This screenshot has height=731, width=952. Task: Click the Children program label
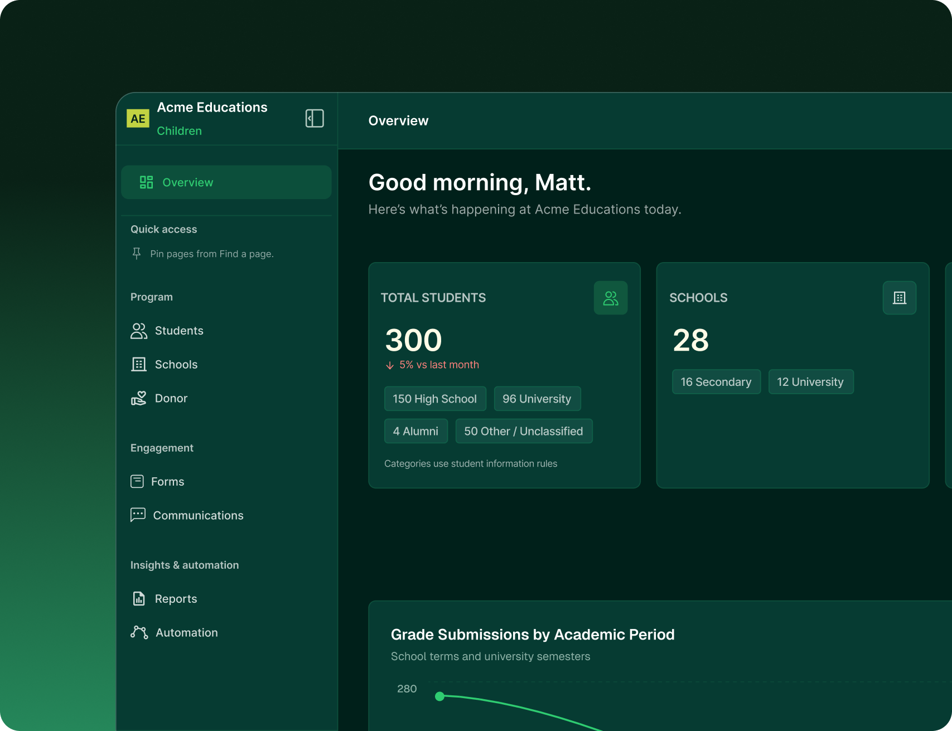180,130
